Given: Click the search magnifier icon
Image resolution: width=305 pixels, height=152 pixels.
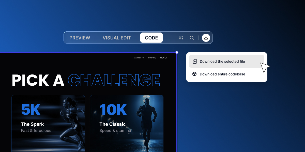Looking at the screenshot, I should (x=192, y=38).
